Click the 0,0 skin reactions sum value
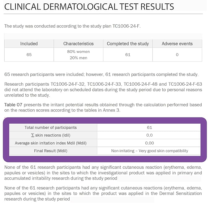The height and width of the screenshot is (208, 210). 149,135
